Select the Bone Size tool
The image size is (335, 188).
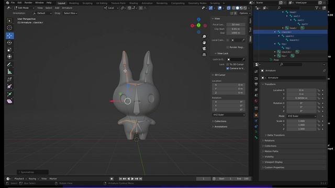(9, 86)
